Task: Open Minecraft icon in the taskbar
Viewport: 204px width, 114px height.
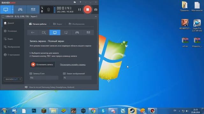Action: [44, 111]
